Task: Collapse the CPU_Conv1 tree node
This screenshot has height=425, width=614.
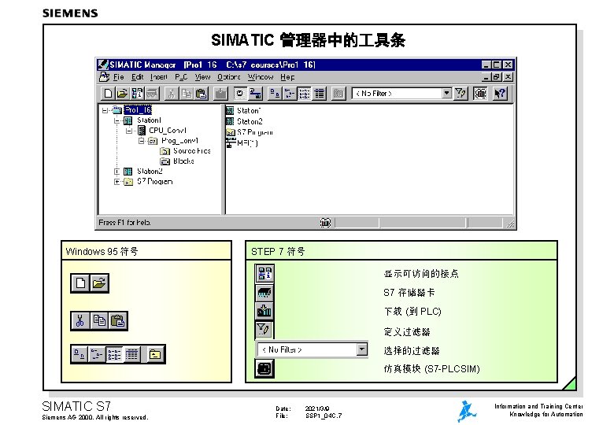Action: click(129, 131)
